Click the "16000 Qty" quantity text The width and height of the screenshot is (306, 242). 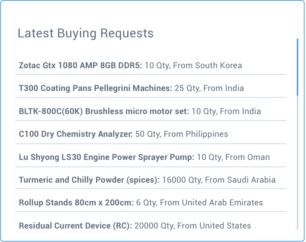click(x=181, y=180)
